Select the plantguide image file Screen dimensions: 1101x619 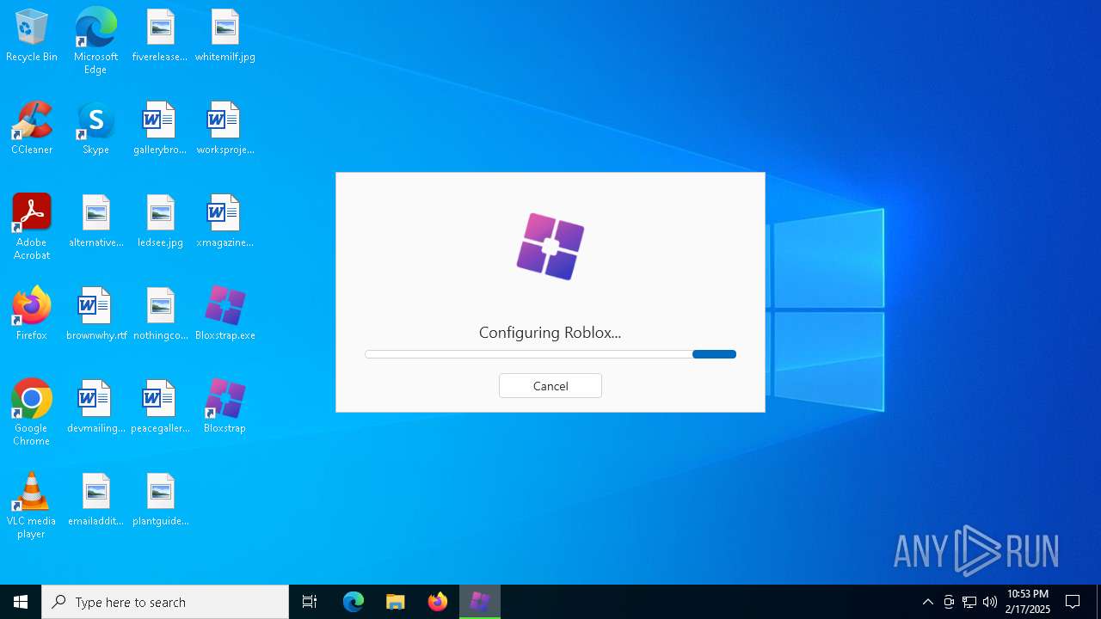pyautogui.click(x=160, y=500)
